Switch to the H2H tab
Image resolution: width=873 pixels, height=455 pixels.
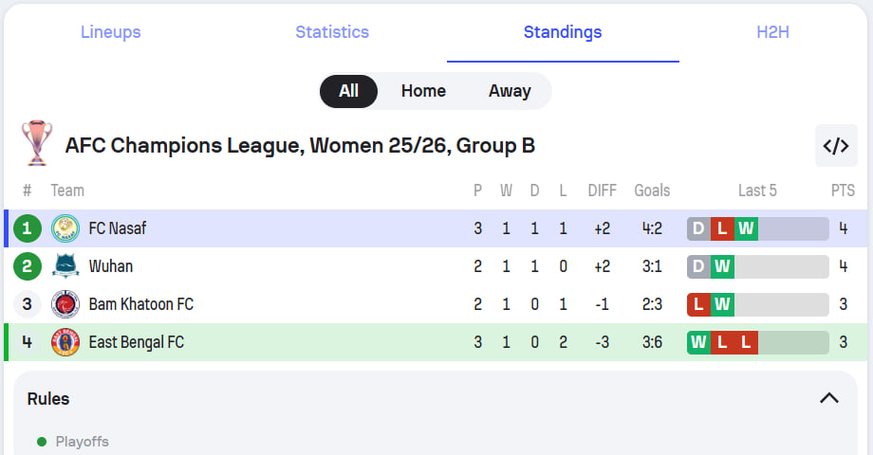[x=772, y=32]
